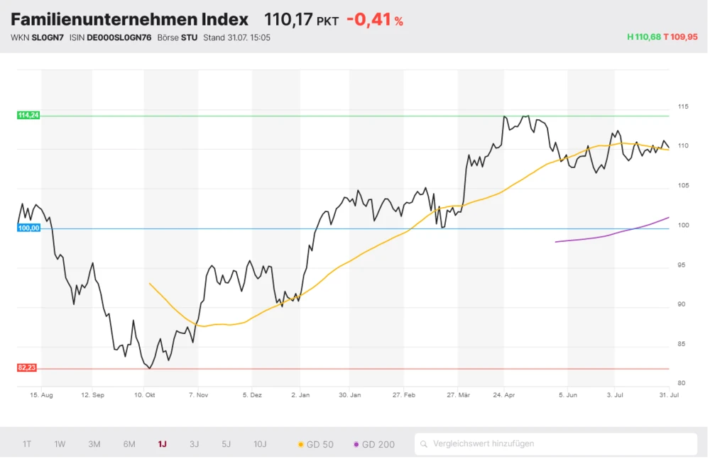Show the 3J chart period
The image size is (710, 459).
coord(194,445)
